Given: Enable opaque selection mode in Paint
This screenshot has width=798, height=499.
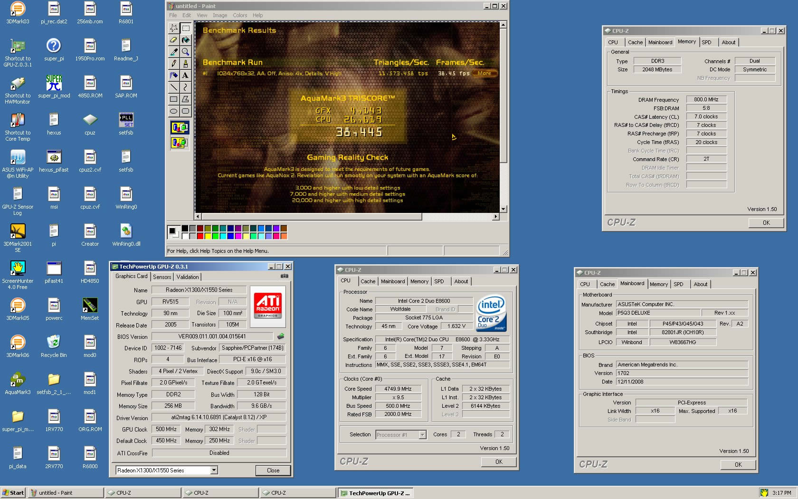Looking at the screenshot, I should click(180, 127).
